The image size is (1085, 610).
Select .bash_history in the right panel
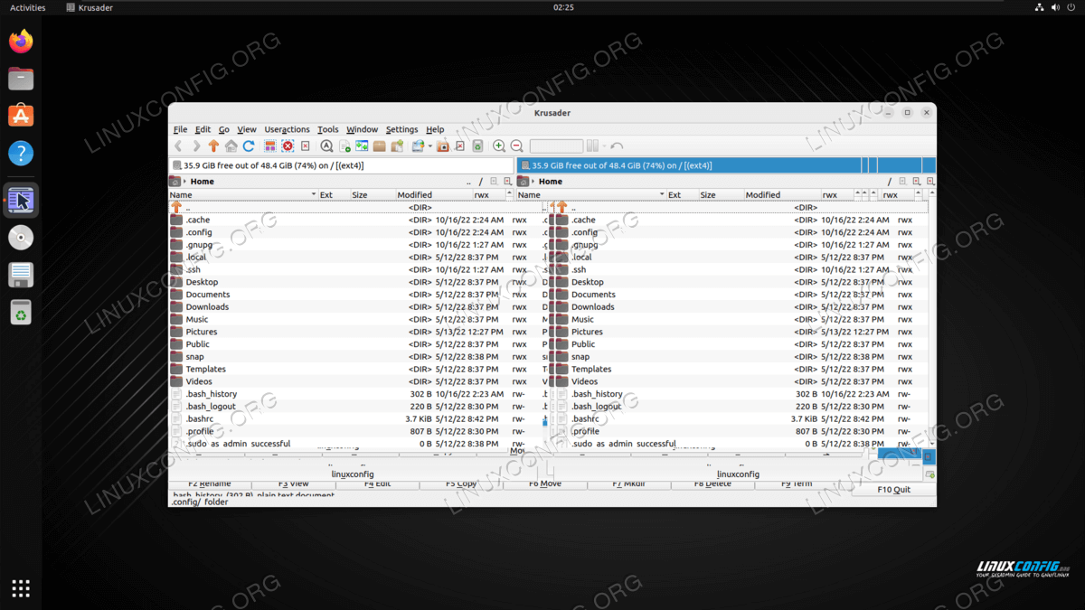click(x=740, y=394)
